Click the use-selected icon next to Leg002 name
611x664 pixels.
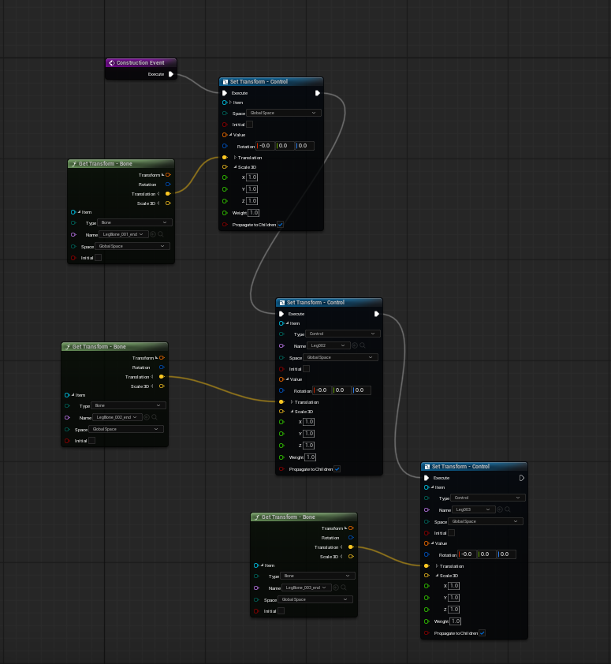coord(355,345)
